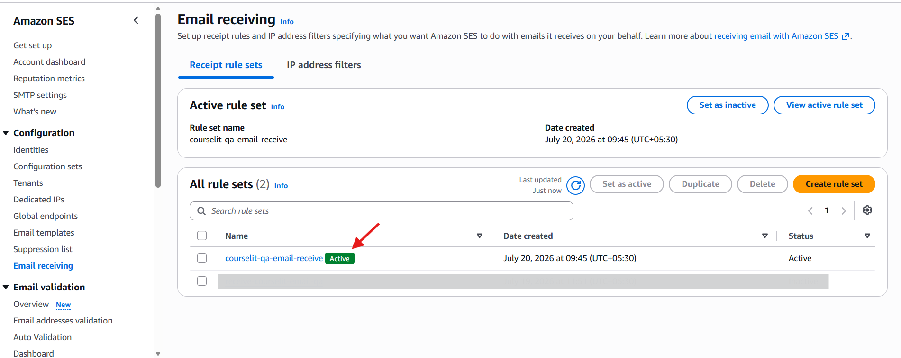Go to next page of rule sets
Screen dimensions: 901x358
843,211
